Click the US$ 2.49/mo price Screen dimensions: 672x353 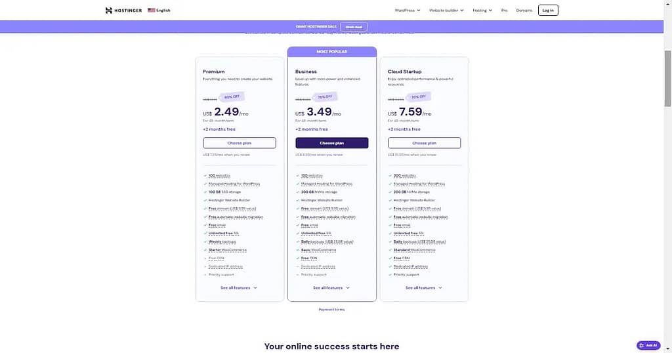pos(226,112)
